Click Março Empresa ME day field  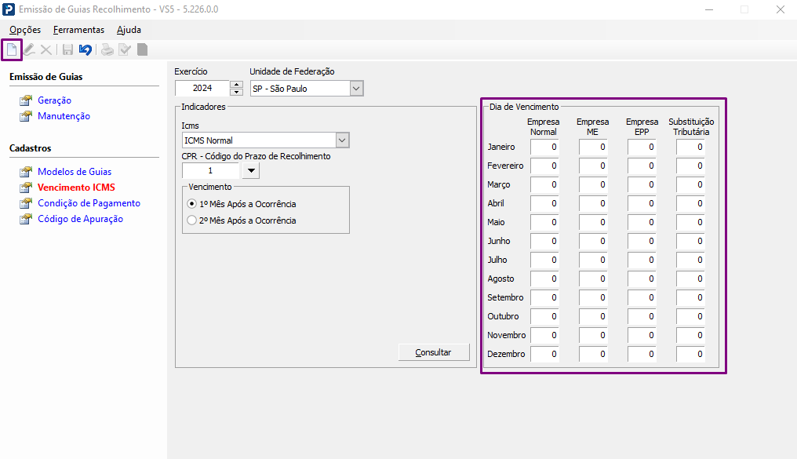pos(593,184)
